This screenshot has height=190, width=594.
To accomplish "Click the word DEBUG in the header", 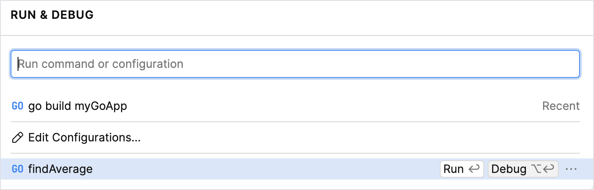I will (x=72, y=15).
